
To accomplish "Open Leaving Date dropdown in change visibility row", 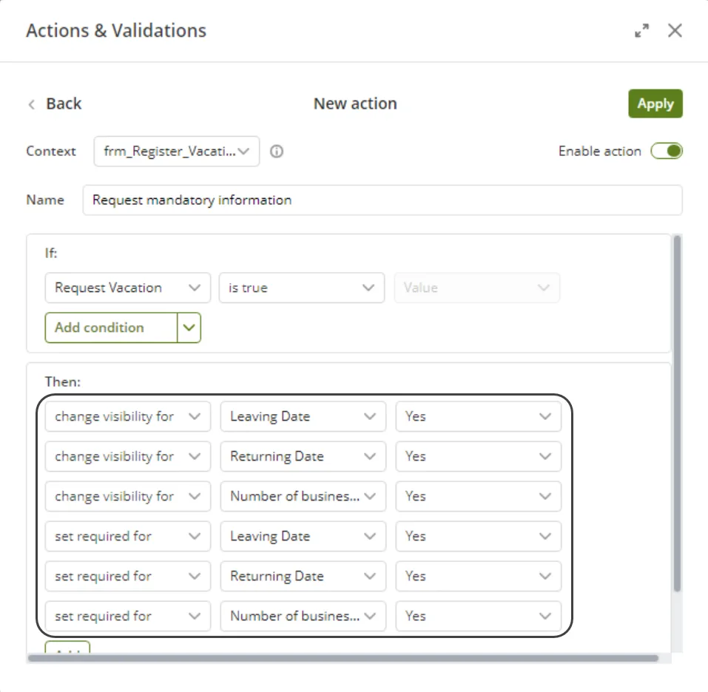I will click(x=303, y=416).
